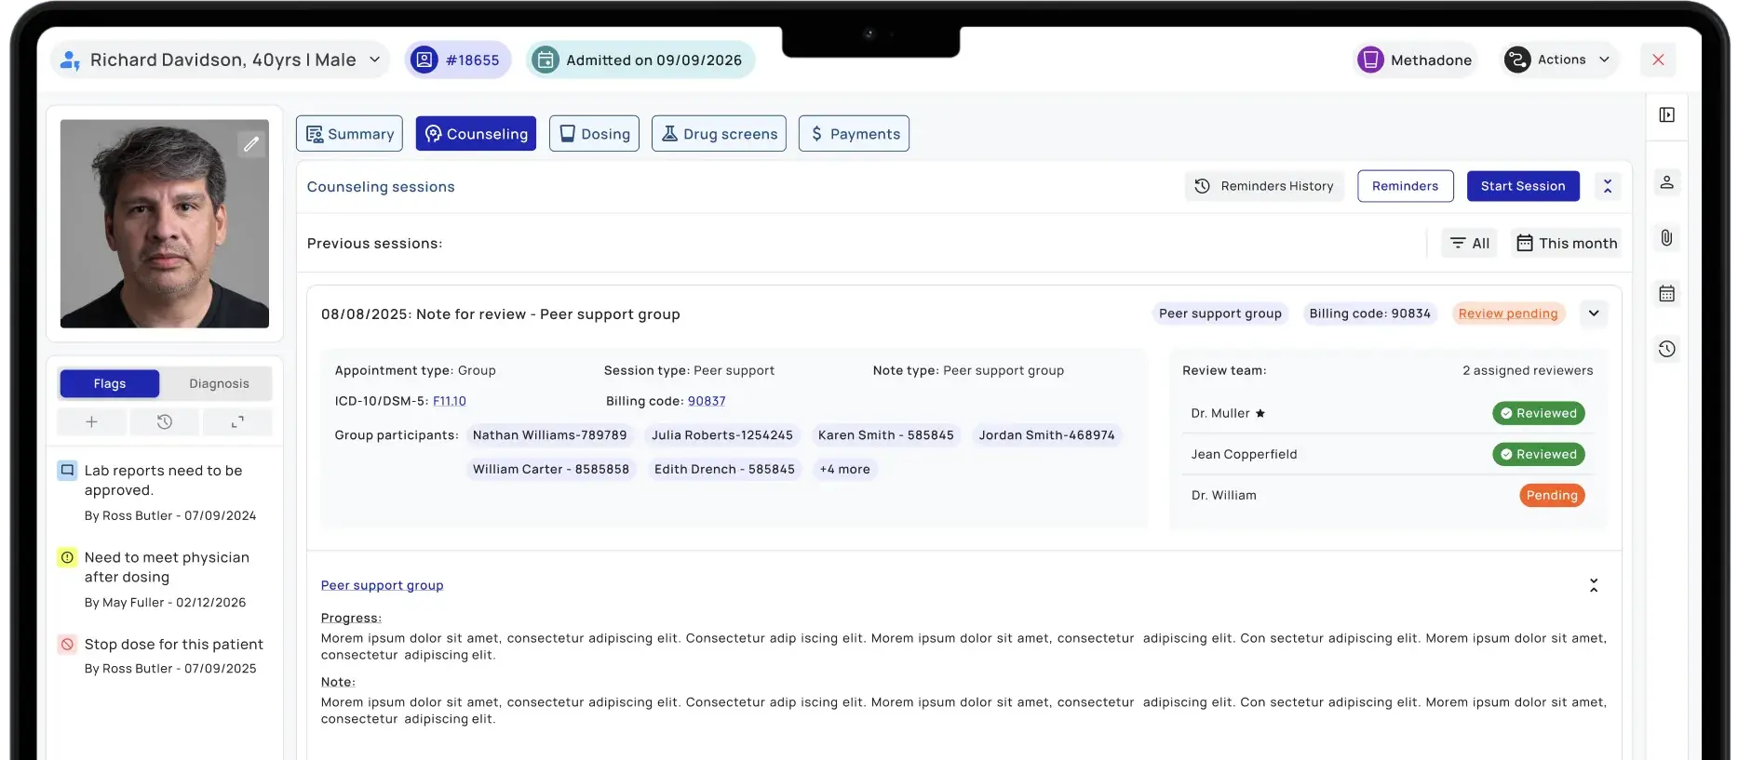Screen dimensions: 1738x760
Task: Click reviewer name Jean Copperfield
Action: [1244, 454]
